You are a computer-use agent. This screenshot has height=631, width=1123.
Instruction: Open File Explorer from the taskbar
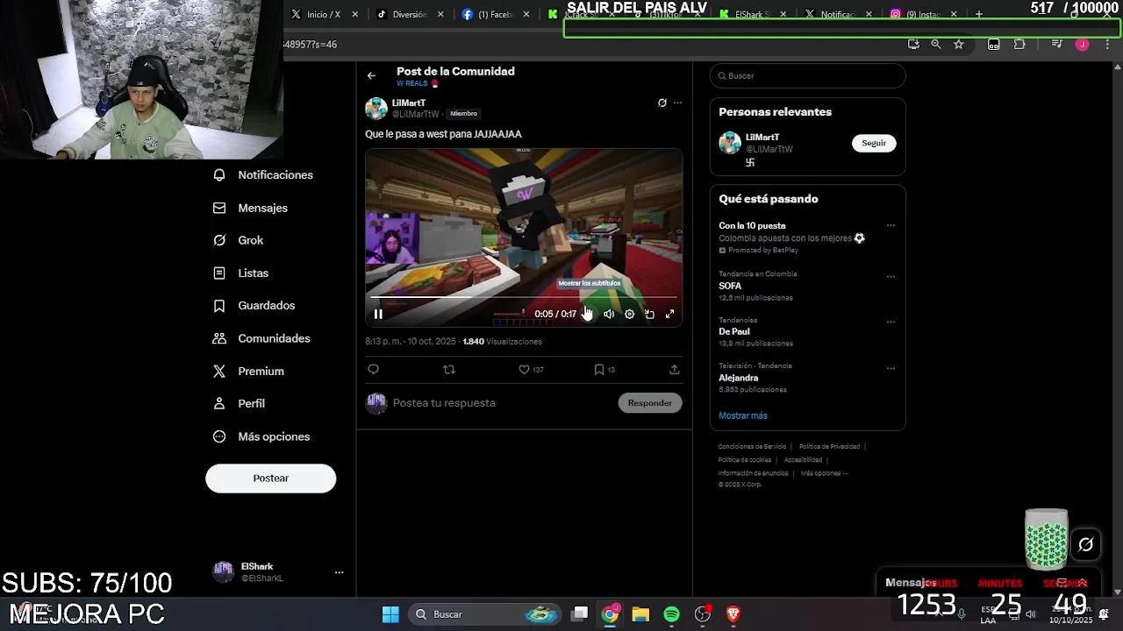point(640,614)
